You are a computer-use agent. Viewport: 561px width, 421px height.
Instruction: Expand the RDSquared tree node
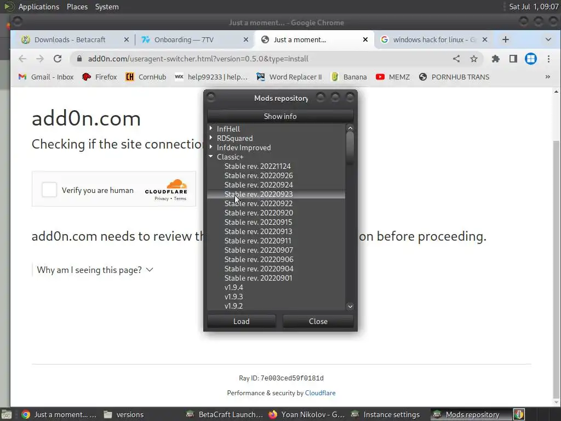pos(211,138)
